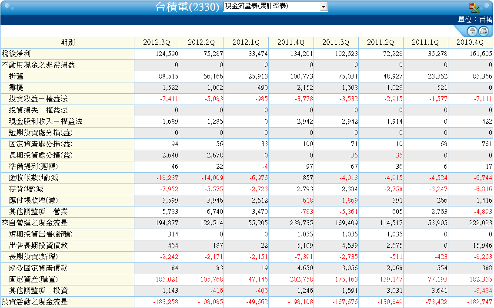This screenshot has width=494, height=308.
Task: Select the 準備提列(迴轉) row label
Action: 33,167
